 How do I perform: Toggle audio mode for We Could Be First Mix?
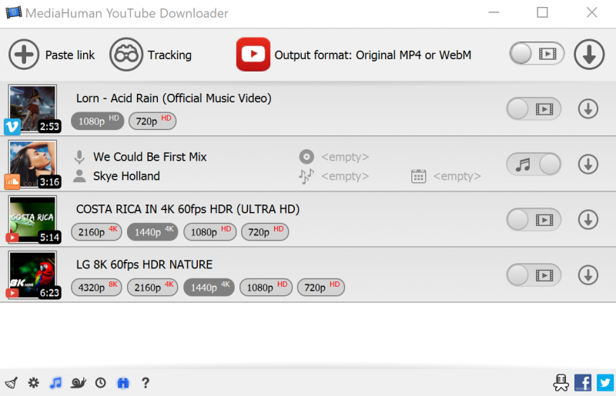(534, 165)
